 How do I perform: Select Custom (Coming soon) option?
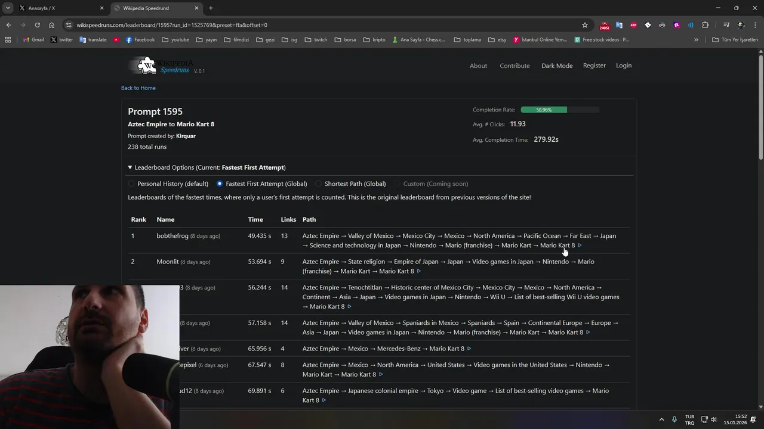coord(431,184)
